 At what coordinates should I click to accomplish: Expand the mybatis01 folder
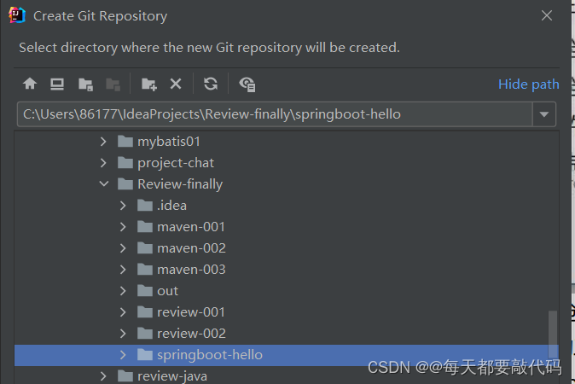coord(103,142)
